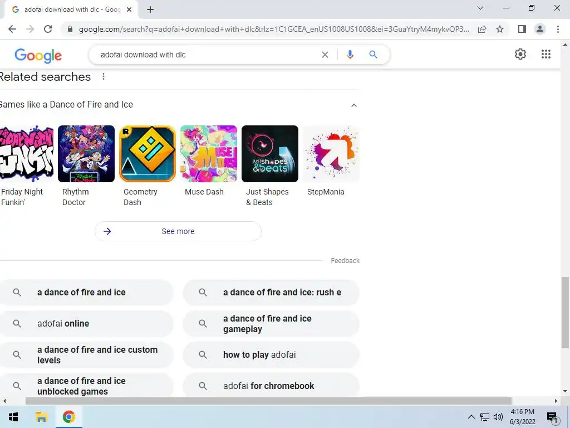Select the adofai online suggestion

(x=86, y=324)
